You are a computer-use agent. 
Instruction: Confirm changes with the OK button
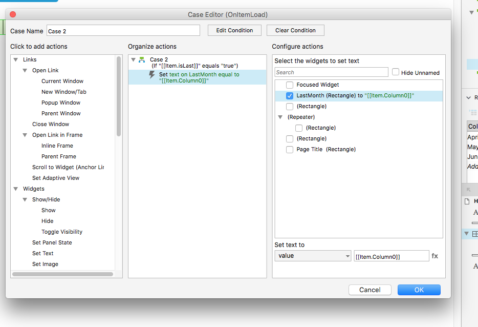tap(419, 290)
